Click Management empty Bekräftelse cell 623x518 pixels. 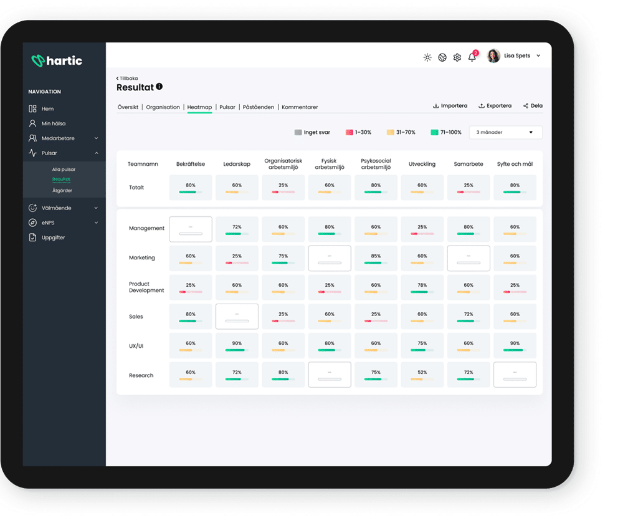tap(191, 229)
